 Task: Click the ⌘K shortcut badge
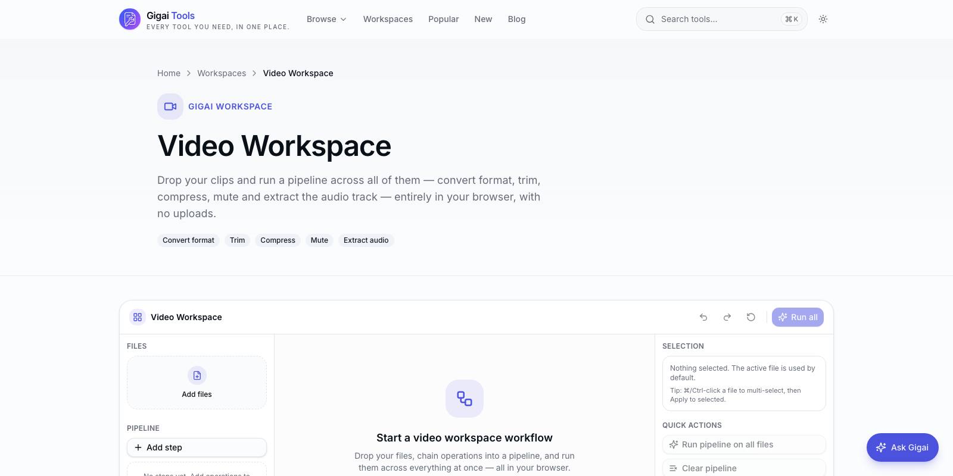(792, 19)
